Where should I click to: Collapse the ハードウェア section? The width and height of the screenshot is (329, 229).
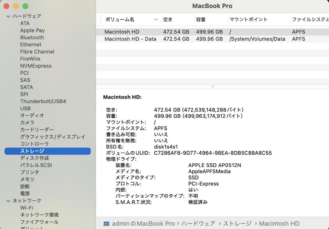8,16
